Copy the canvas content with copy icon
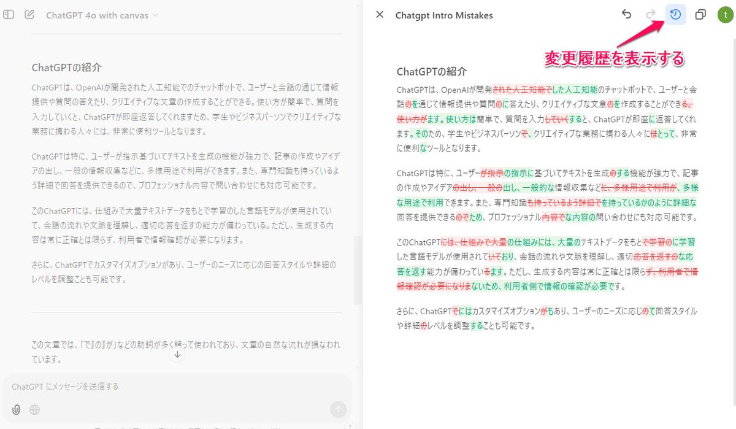Screen dimensions: 736x429 point(700,15)
